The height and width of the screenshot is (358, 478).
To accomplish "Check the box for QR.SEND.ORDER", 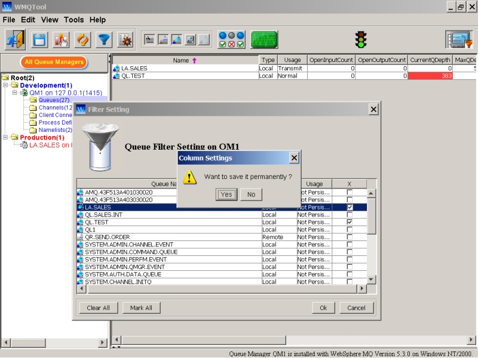I will point(350,237).
